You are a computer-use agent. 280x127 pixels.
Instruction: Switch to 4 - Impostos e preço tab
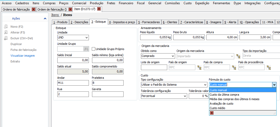[122, 22]
